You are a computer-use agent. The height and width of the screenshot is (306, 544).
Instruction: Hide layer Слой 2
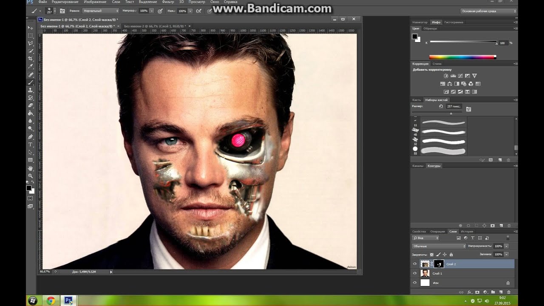[415, 264]
